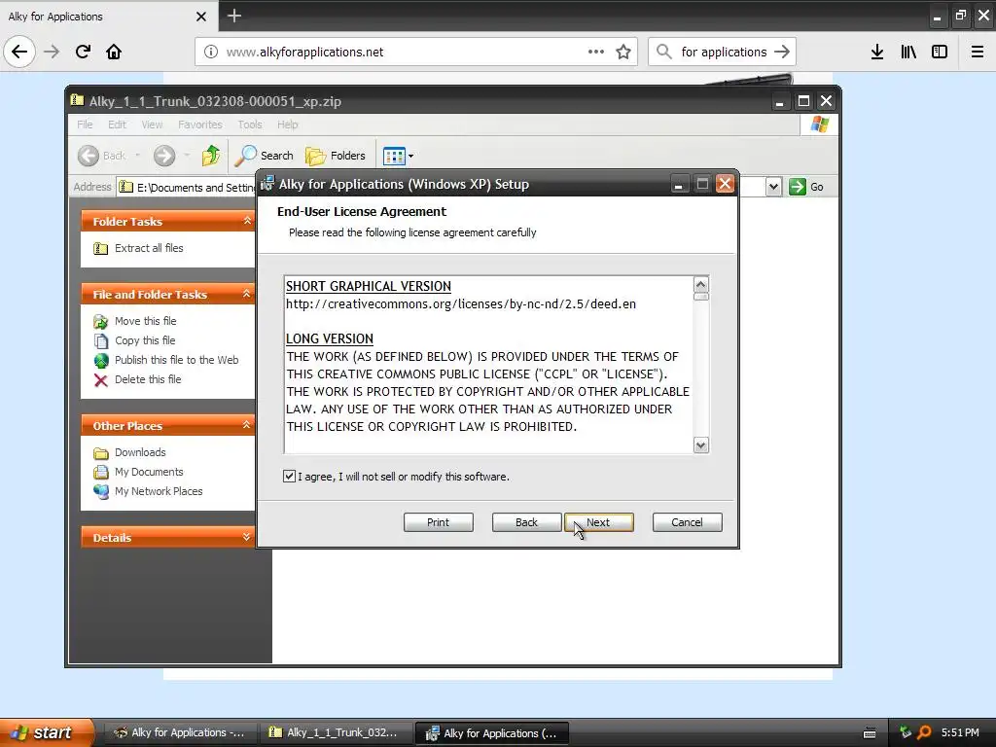Bookmark this page with the star
This screenshot has height=747, width=996.
pos(623,52)
